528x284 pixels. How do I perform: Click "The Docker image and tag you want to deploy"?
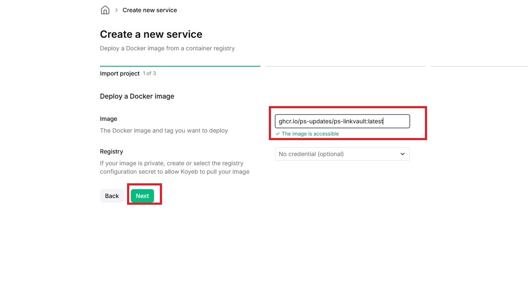click(164, 130)
